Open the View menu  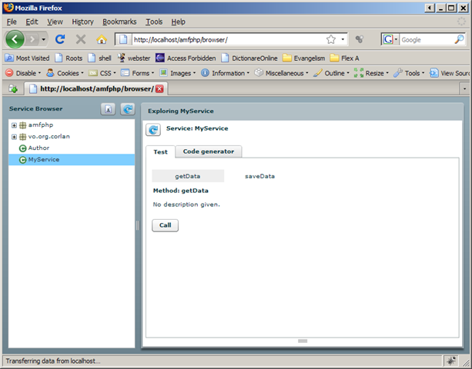tap(55, 22)
